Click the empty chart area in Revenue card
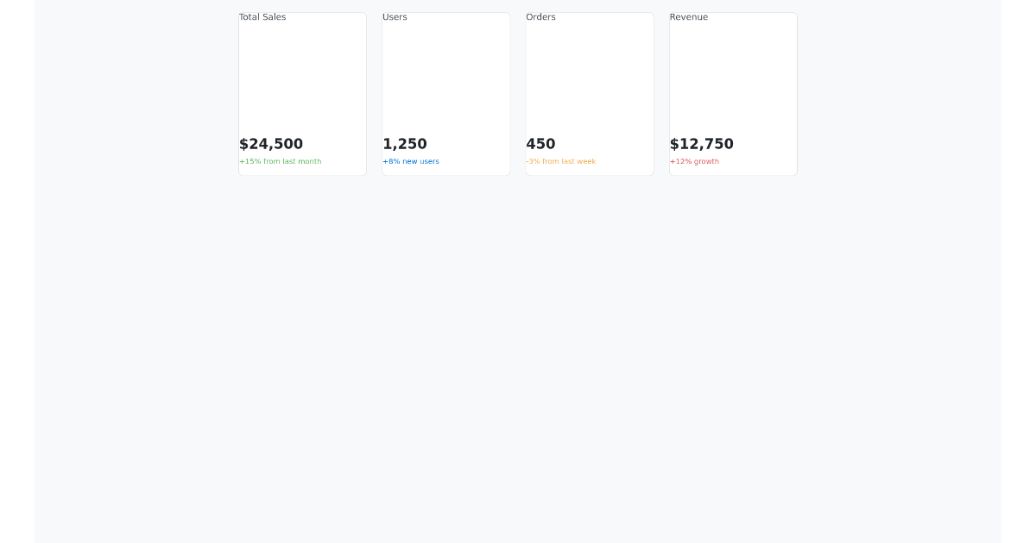Screen dimensions: 1036x543 pyautogui.click(x=733, y=78)
